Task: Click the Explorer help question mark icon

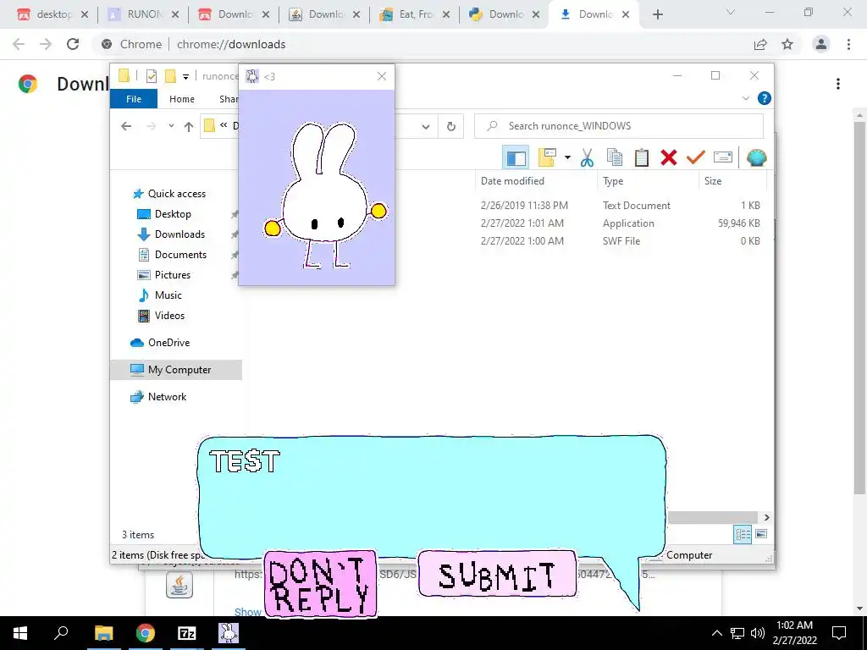Action: tap(765, 98)
